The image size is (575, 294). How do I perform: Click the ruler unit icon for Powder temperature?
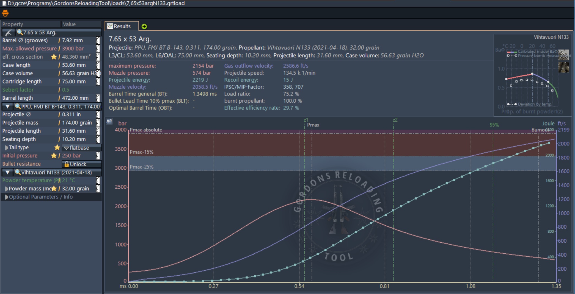pyautogui.click(x=98, y=180)
